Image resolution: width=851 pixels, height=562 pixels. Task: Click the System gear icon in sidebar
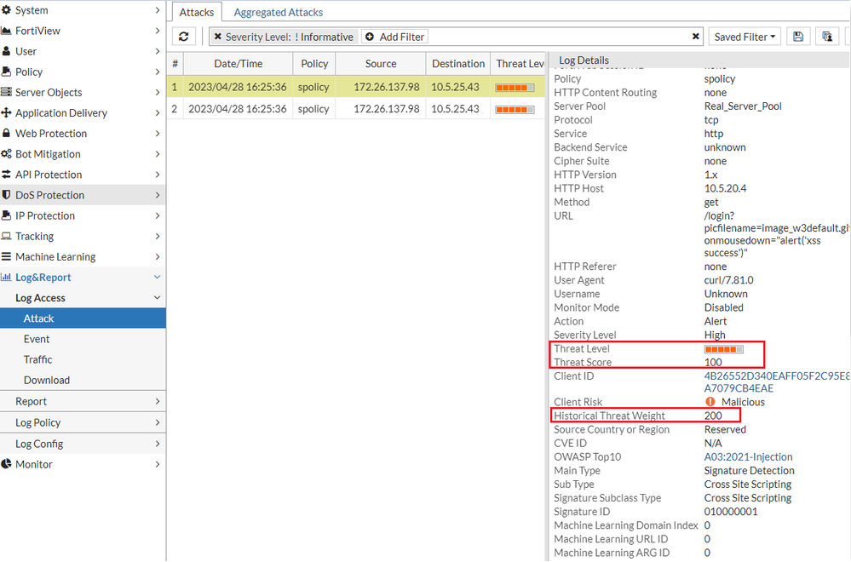[x=7, y=10]
